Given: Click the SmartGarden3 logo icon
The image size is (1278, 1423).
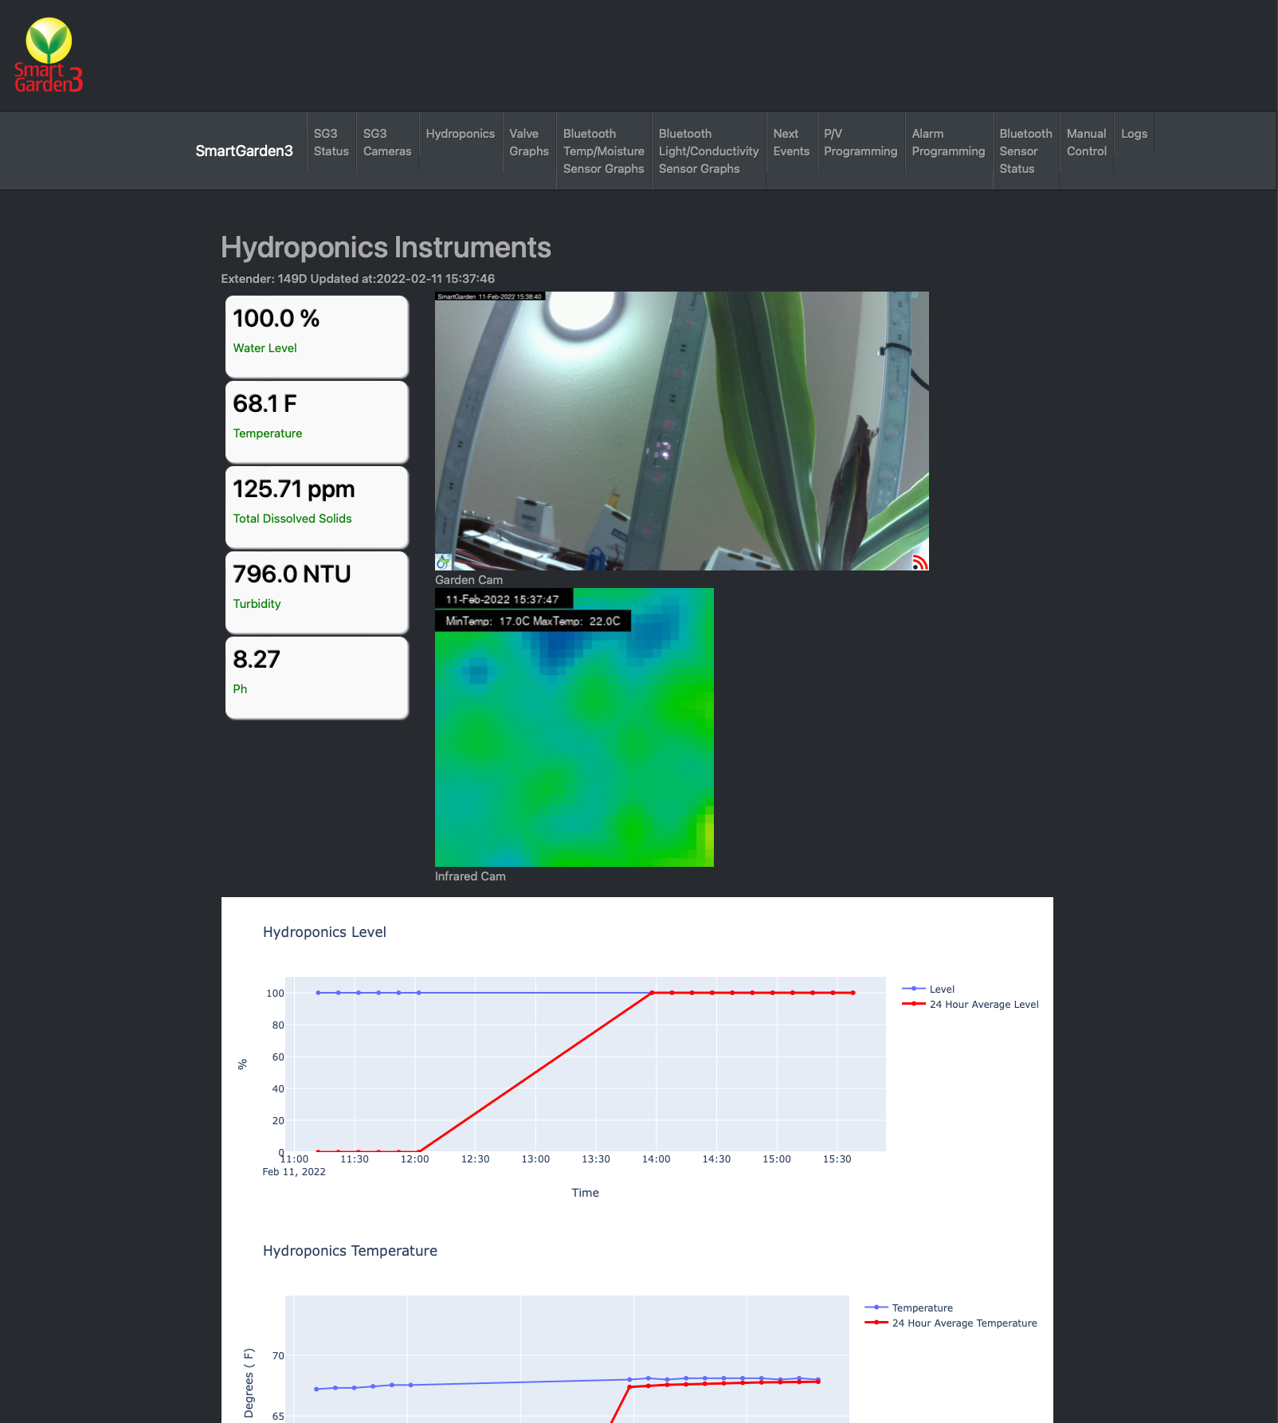Looking at the screenshot, I should 49,55.
